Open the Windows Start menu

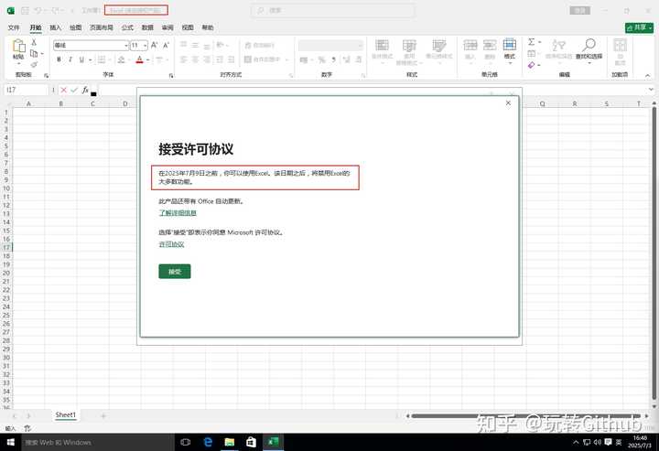coord(10,442)
